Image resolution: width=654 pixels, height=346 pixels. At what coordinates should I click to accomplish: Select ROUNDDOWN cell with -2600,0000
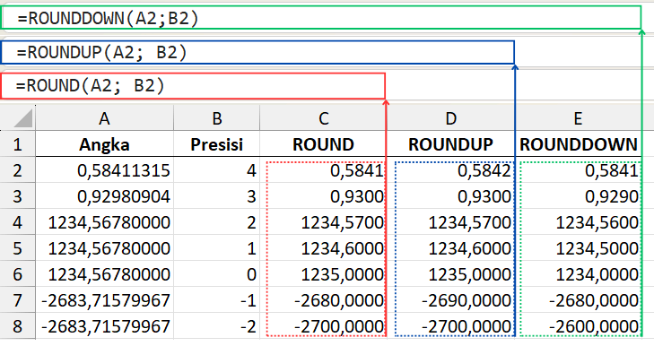[x=578, y=325]
